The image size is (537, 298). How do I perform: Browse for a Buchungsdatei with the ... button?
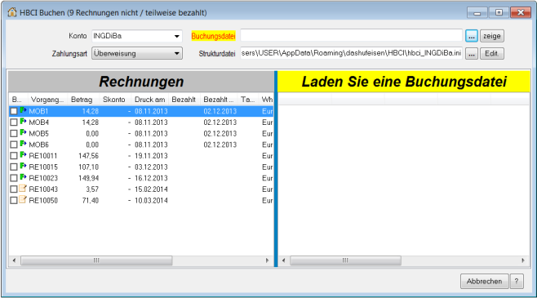(x=472, y=36)
